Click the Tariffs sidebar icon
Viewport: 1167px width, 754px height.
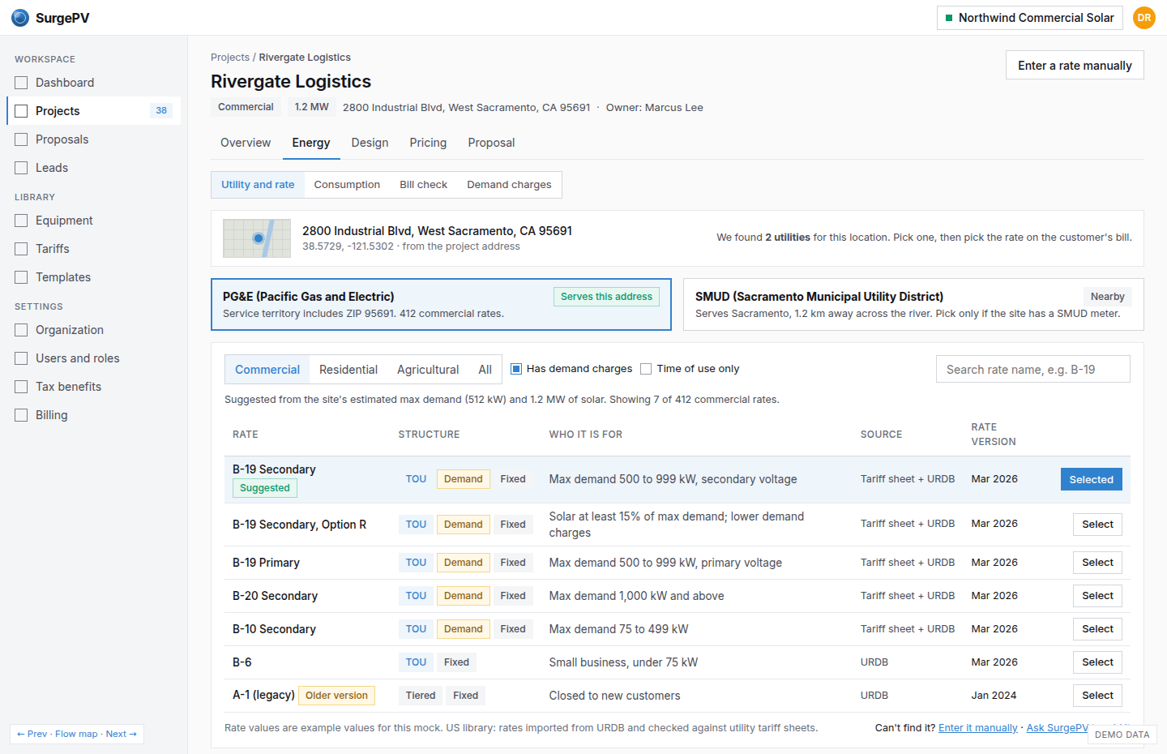point(21,249)
